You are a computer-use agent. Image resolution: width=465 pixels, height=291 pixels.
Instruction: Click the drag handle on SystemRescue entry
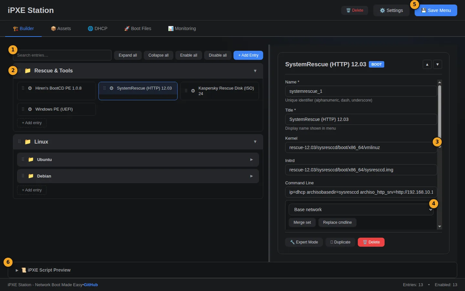click(x=104, y=88)
